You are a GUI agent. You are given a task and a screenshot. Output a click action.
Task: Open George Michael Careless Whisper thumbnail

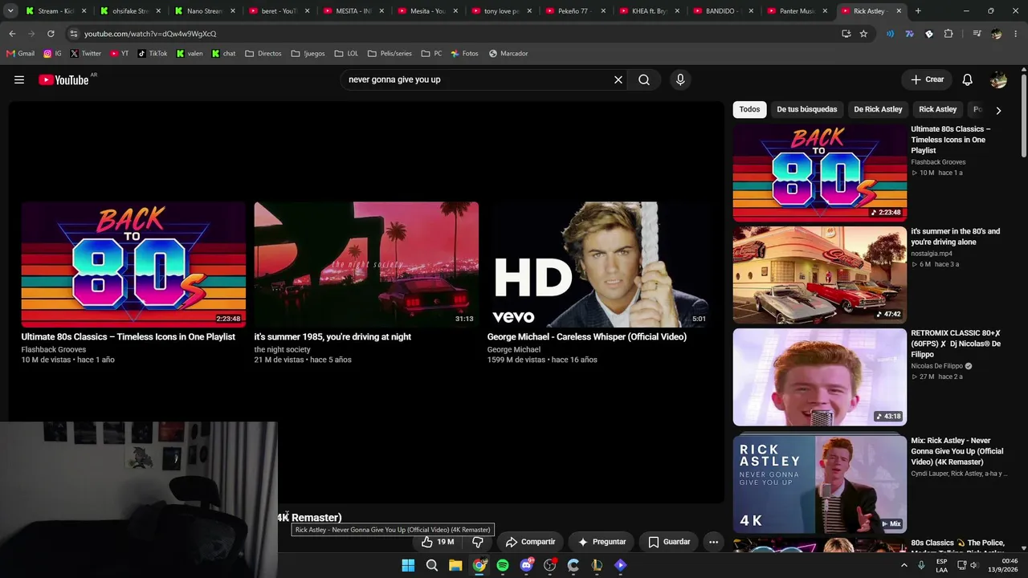(599, 265)
